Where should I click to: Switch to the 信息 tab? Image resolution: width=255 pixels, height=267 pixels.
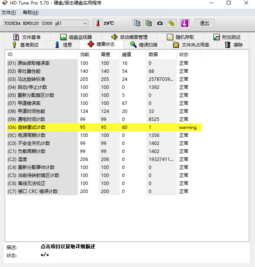pos(63,45)
